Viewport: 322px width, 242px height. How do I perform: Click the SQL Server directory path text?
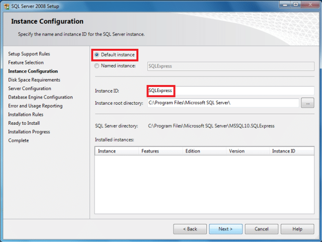pos(211,126)
